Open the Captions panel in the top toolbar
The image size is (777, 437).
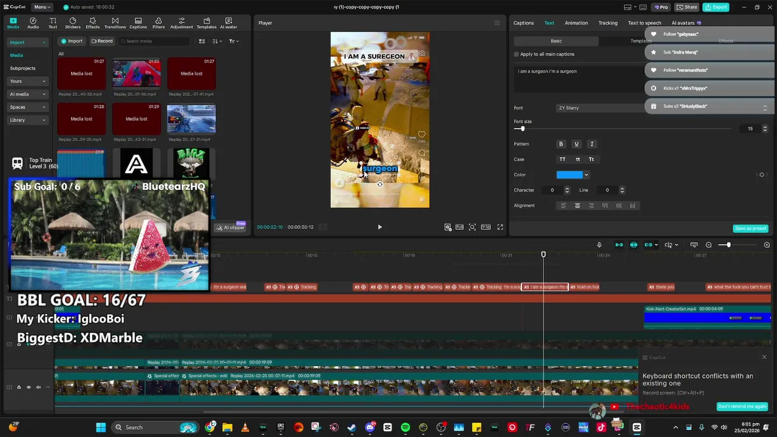138,23
